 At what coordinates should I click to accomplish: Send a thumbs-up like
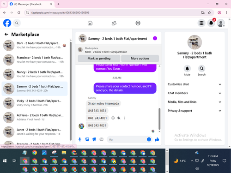click(157, 139)
